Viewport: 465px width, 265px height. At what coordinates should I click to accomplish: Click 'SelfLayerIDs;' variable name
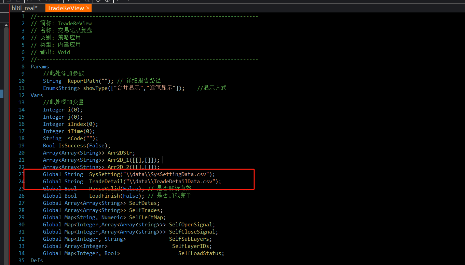(192, 246)
